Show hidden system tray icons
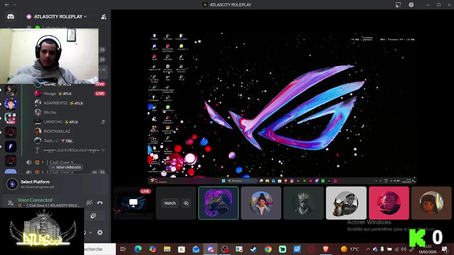The image size is (454, 255). [x=368, y=249]
